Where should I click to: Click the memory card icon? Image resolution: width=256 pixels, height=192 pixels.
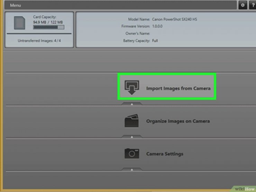(x=19, y=23)
